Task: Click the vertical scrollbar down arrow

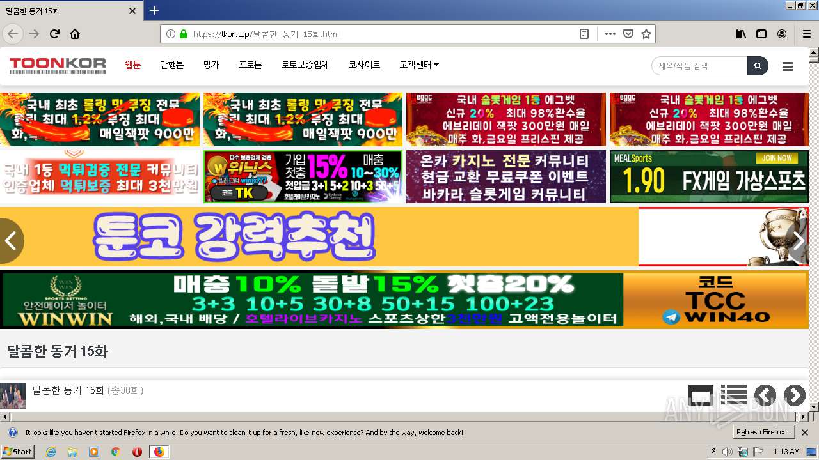Action: [814, 406]
